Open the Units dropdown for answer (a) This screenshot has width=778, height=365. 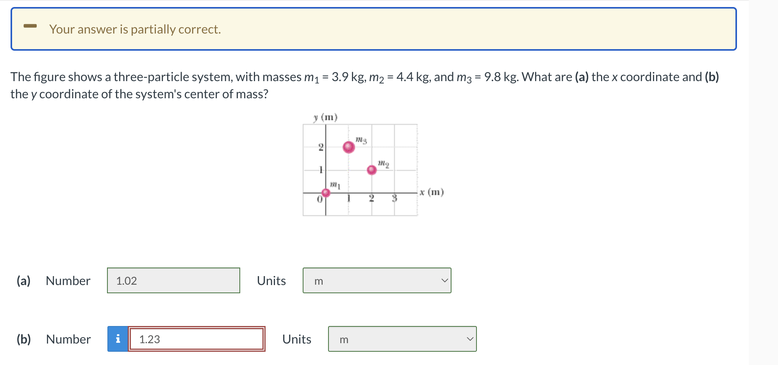[x=376, y=280]
